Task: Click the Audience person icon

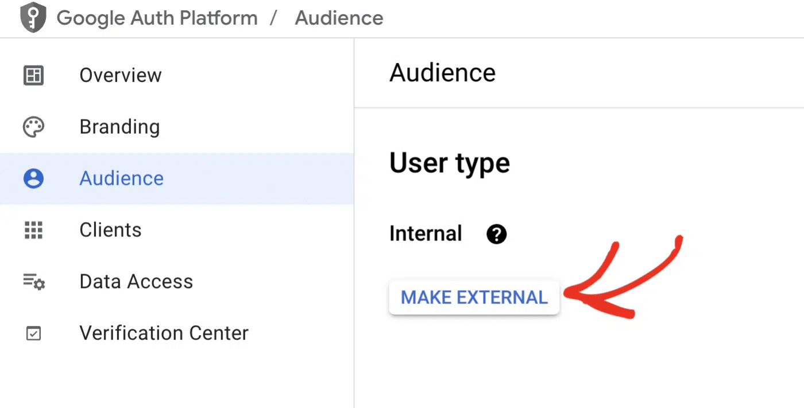Action: point(33,178)
